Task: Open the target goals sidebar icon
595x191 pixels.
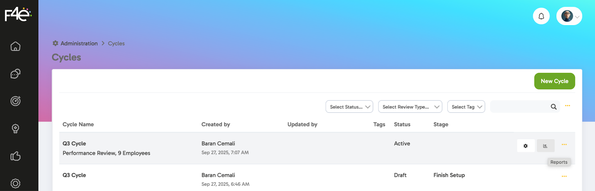Action: click(x=16, y=101)
